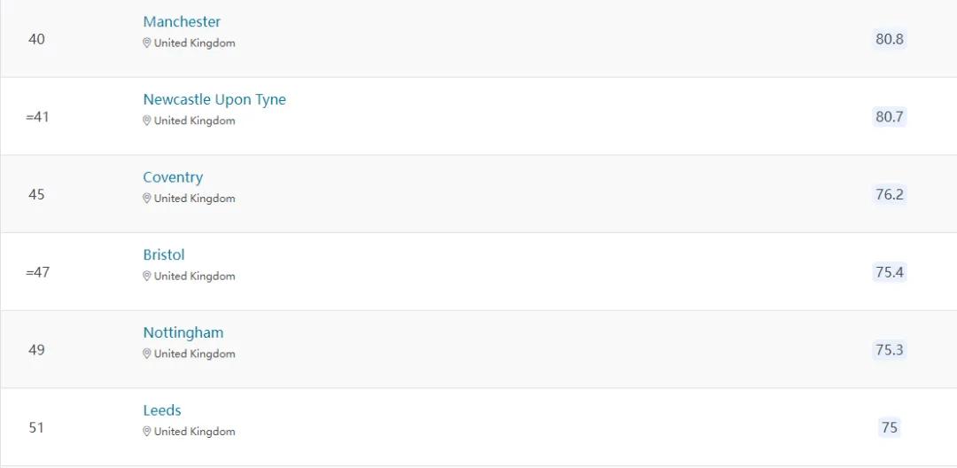Click the location pin icon under Nottingham

(146, 354)
